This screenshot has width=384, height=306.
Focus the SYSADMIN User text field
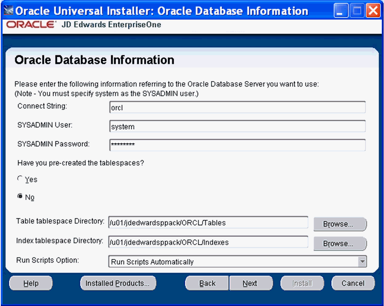click(237, 126)
